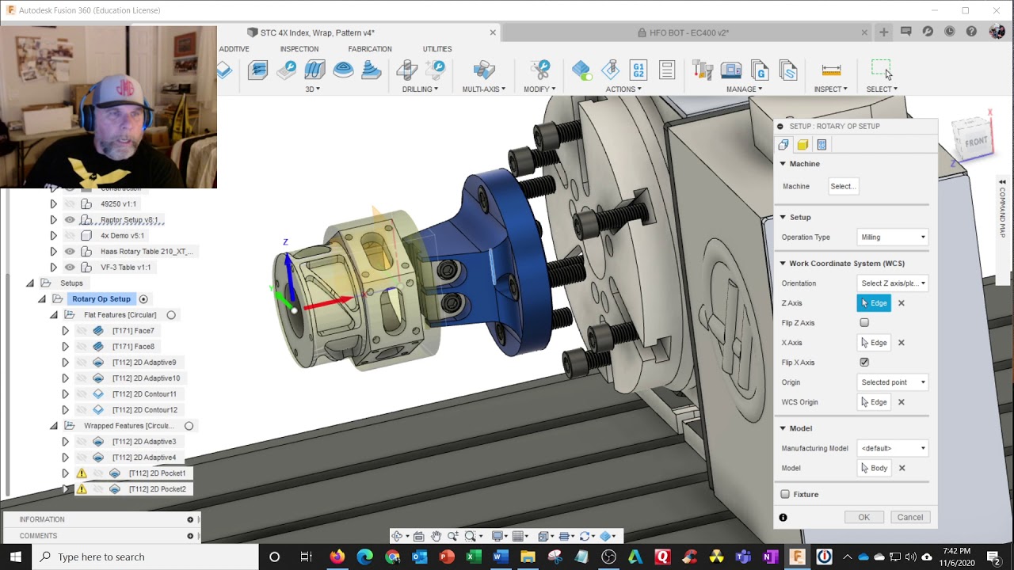Collapse the Work Coordinate System section

coord(783,264)
